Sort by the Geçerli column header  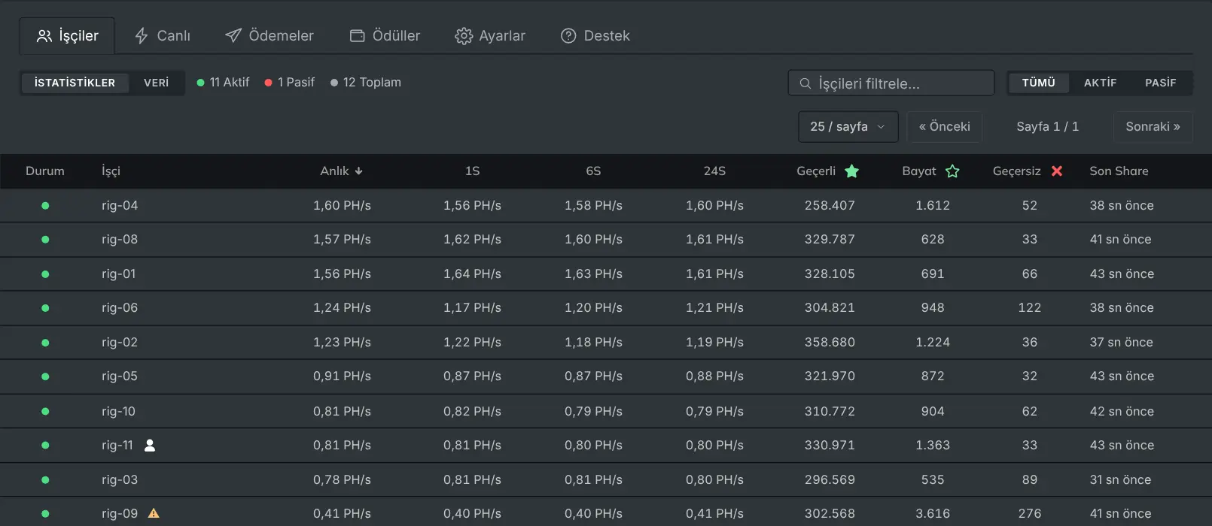point(827,171)
